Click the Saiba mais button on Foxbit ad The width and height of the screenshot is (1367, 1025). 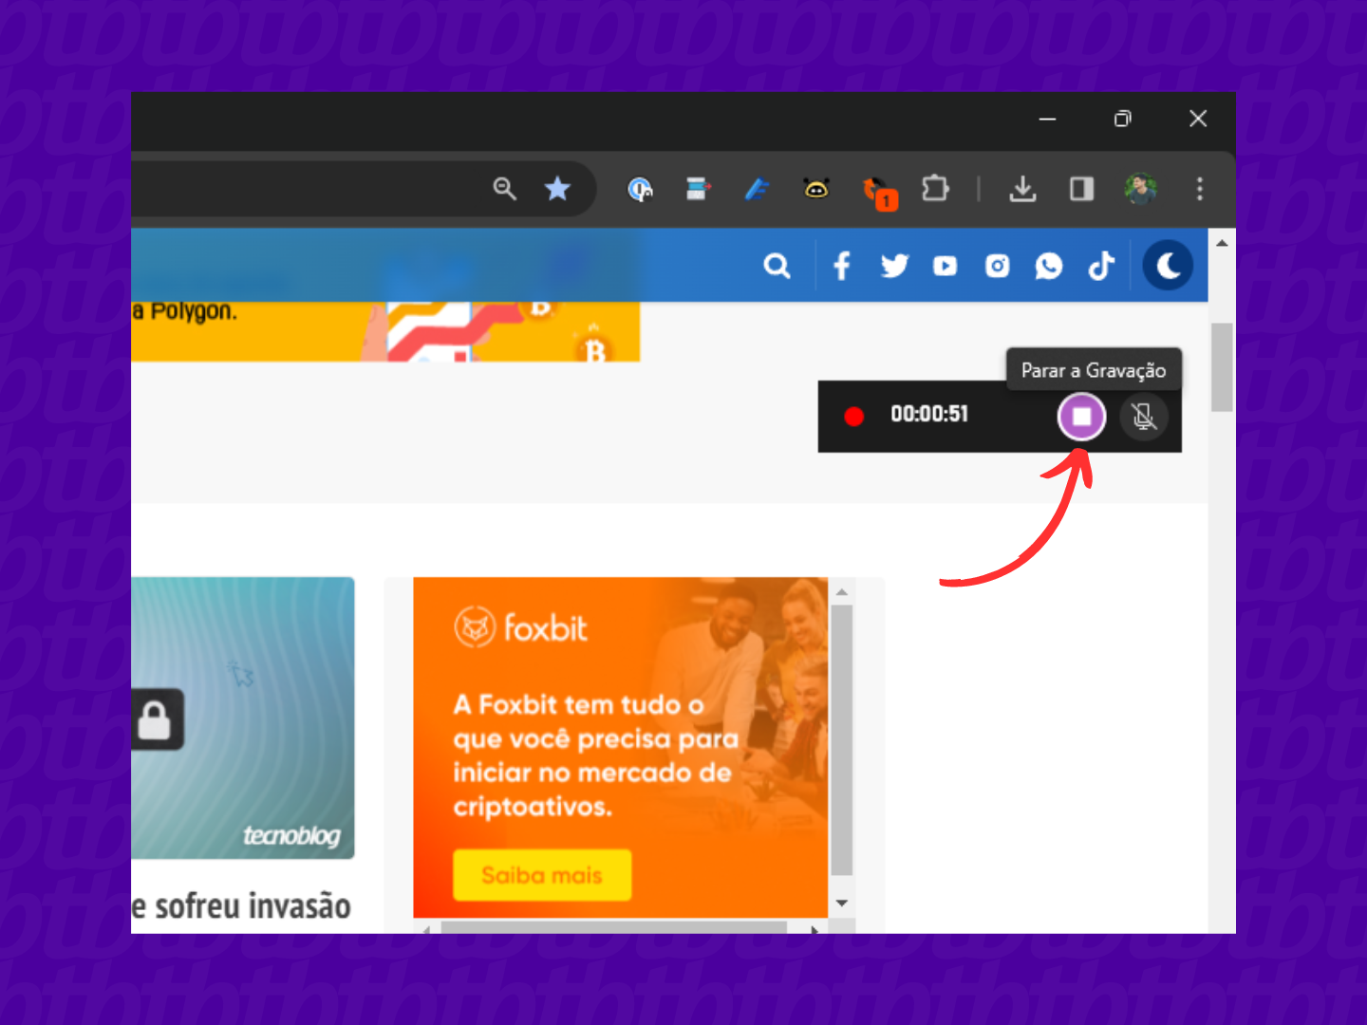[541, 875]
